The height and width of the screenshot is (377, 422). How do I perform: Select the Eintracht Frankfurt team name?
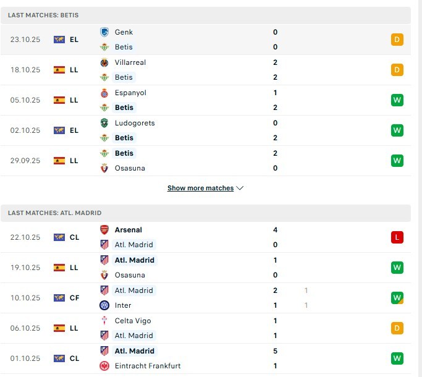pyautogui.click(x=148, y=366)
